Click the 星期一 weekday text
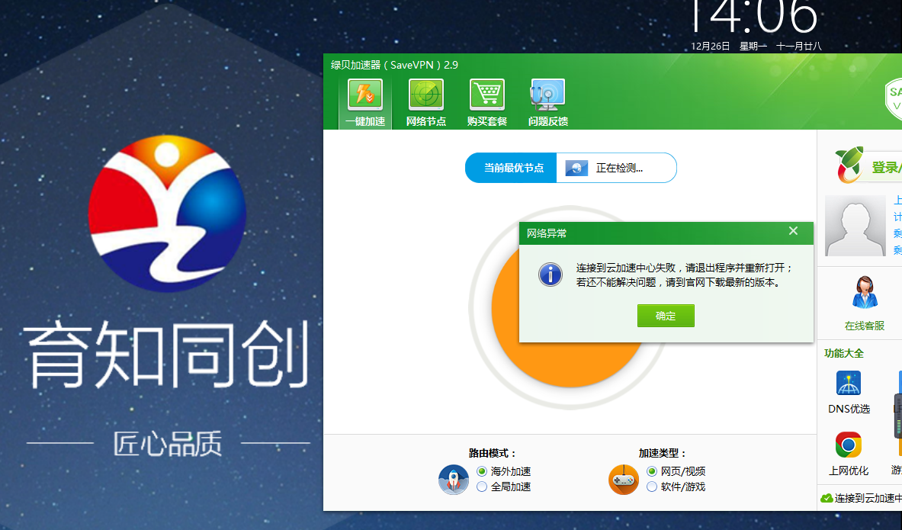This screenshot has height=530, width=902. tap(753, 46)
